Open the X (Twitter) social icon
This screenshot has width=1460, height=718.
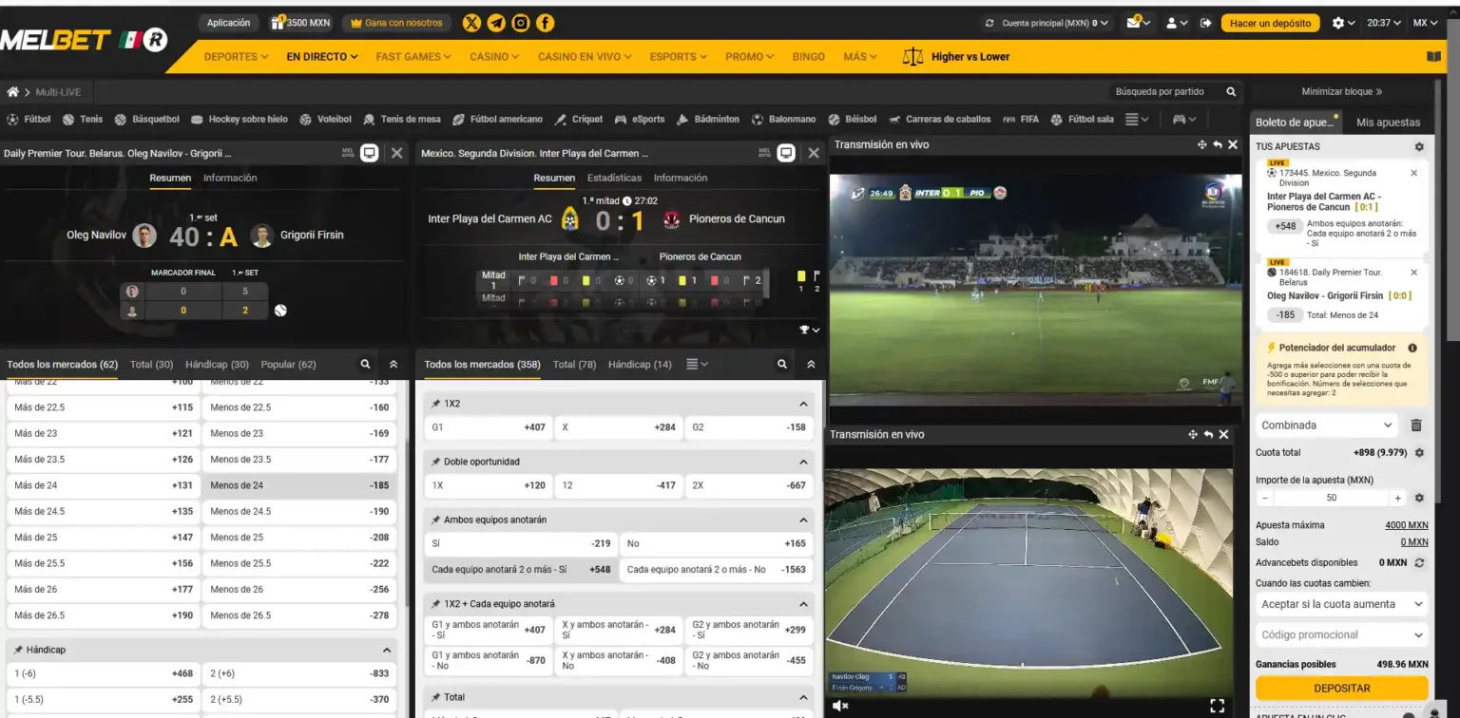click(471, 23)
